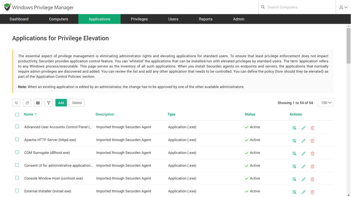The height and width of the screenshot is (197, 351).
Task: Click the Delete button in the toolbar
Action: (77, 103)
